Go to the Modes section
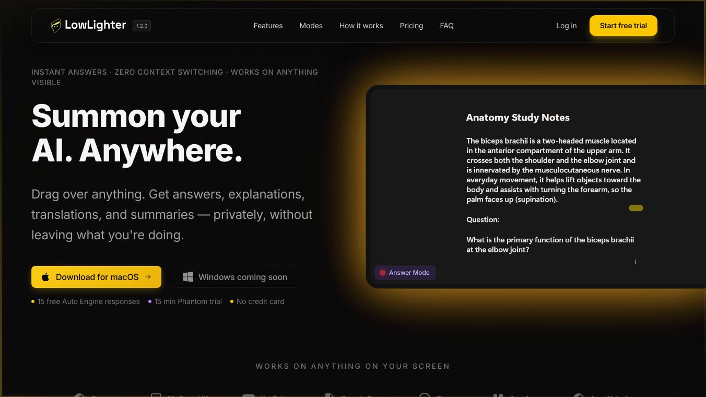 click(x=311, y=26)
